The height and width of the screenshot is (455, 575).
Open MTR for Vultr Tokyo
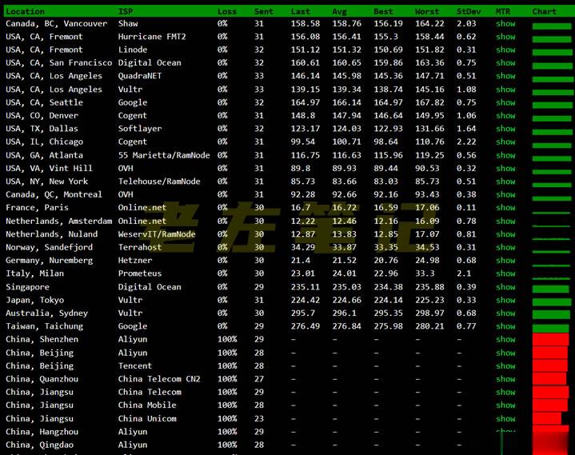[x=505, y=301]
